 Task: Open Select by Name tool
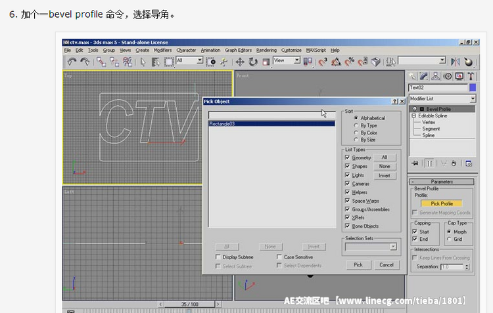(156, 62)
